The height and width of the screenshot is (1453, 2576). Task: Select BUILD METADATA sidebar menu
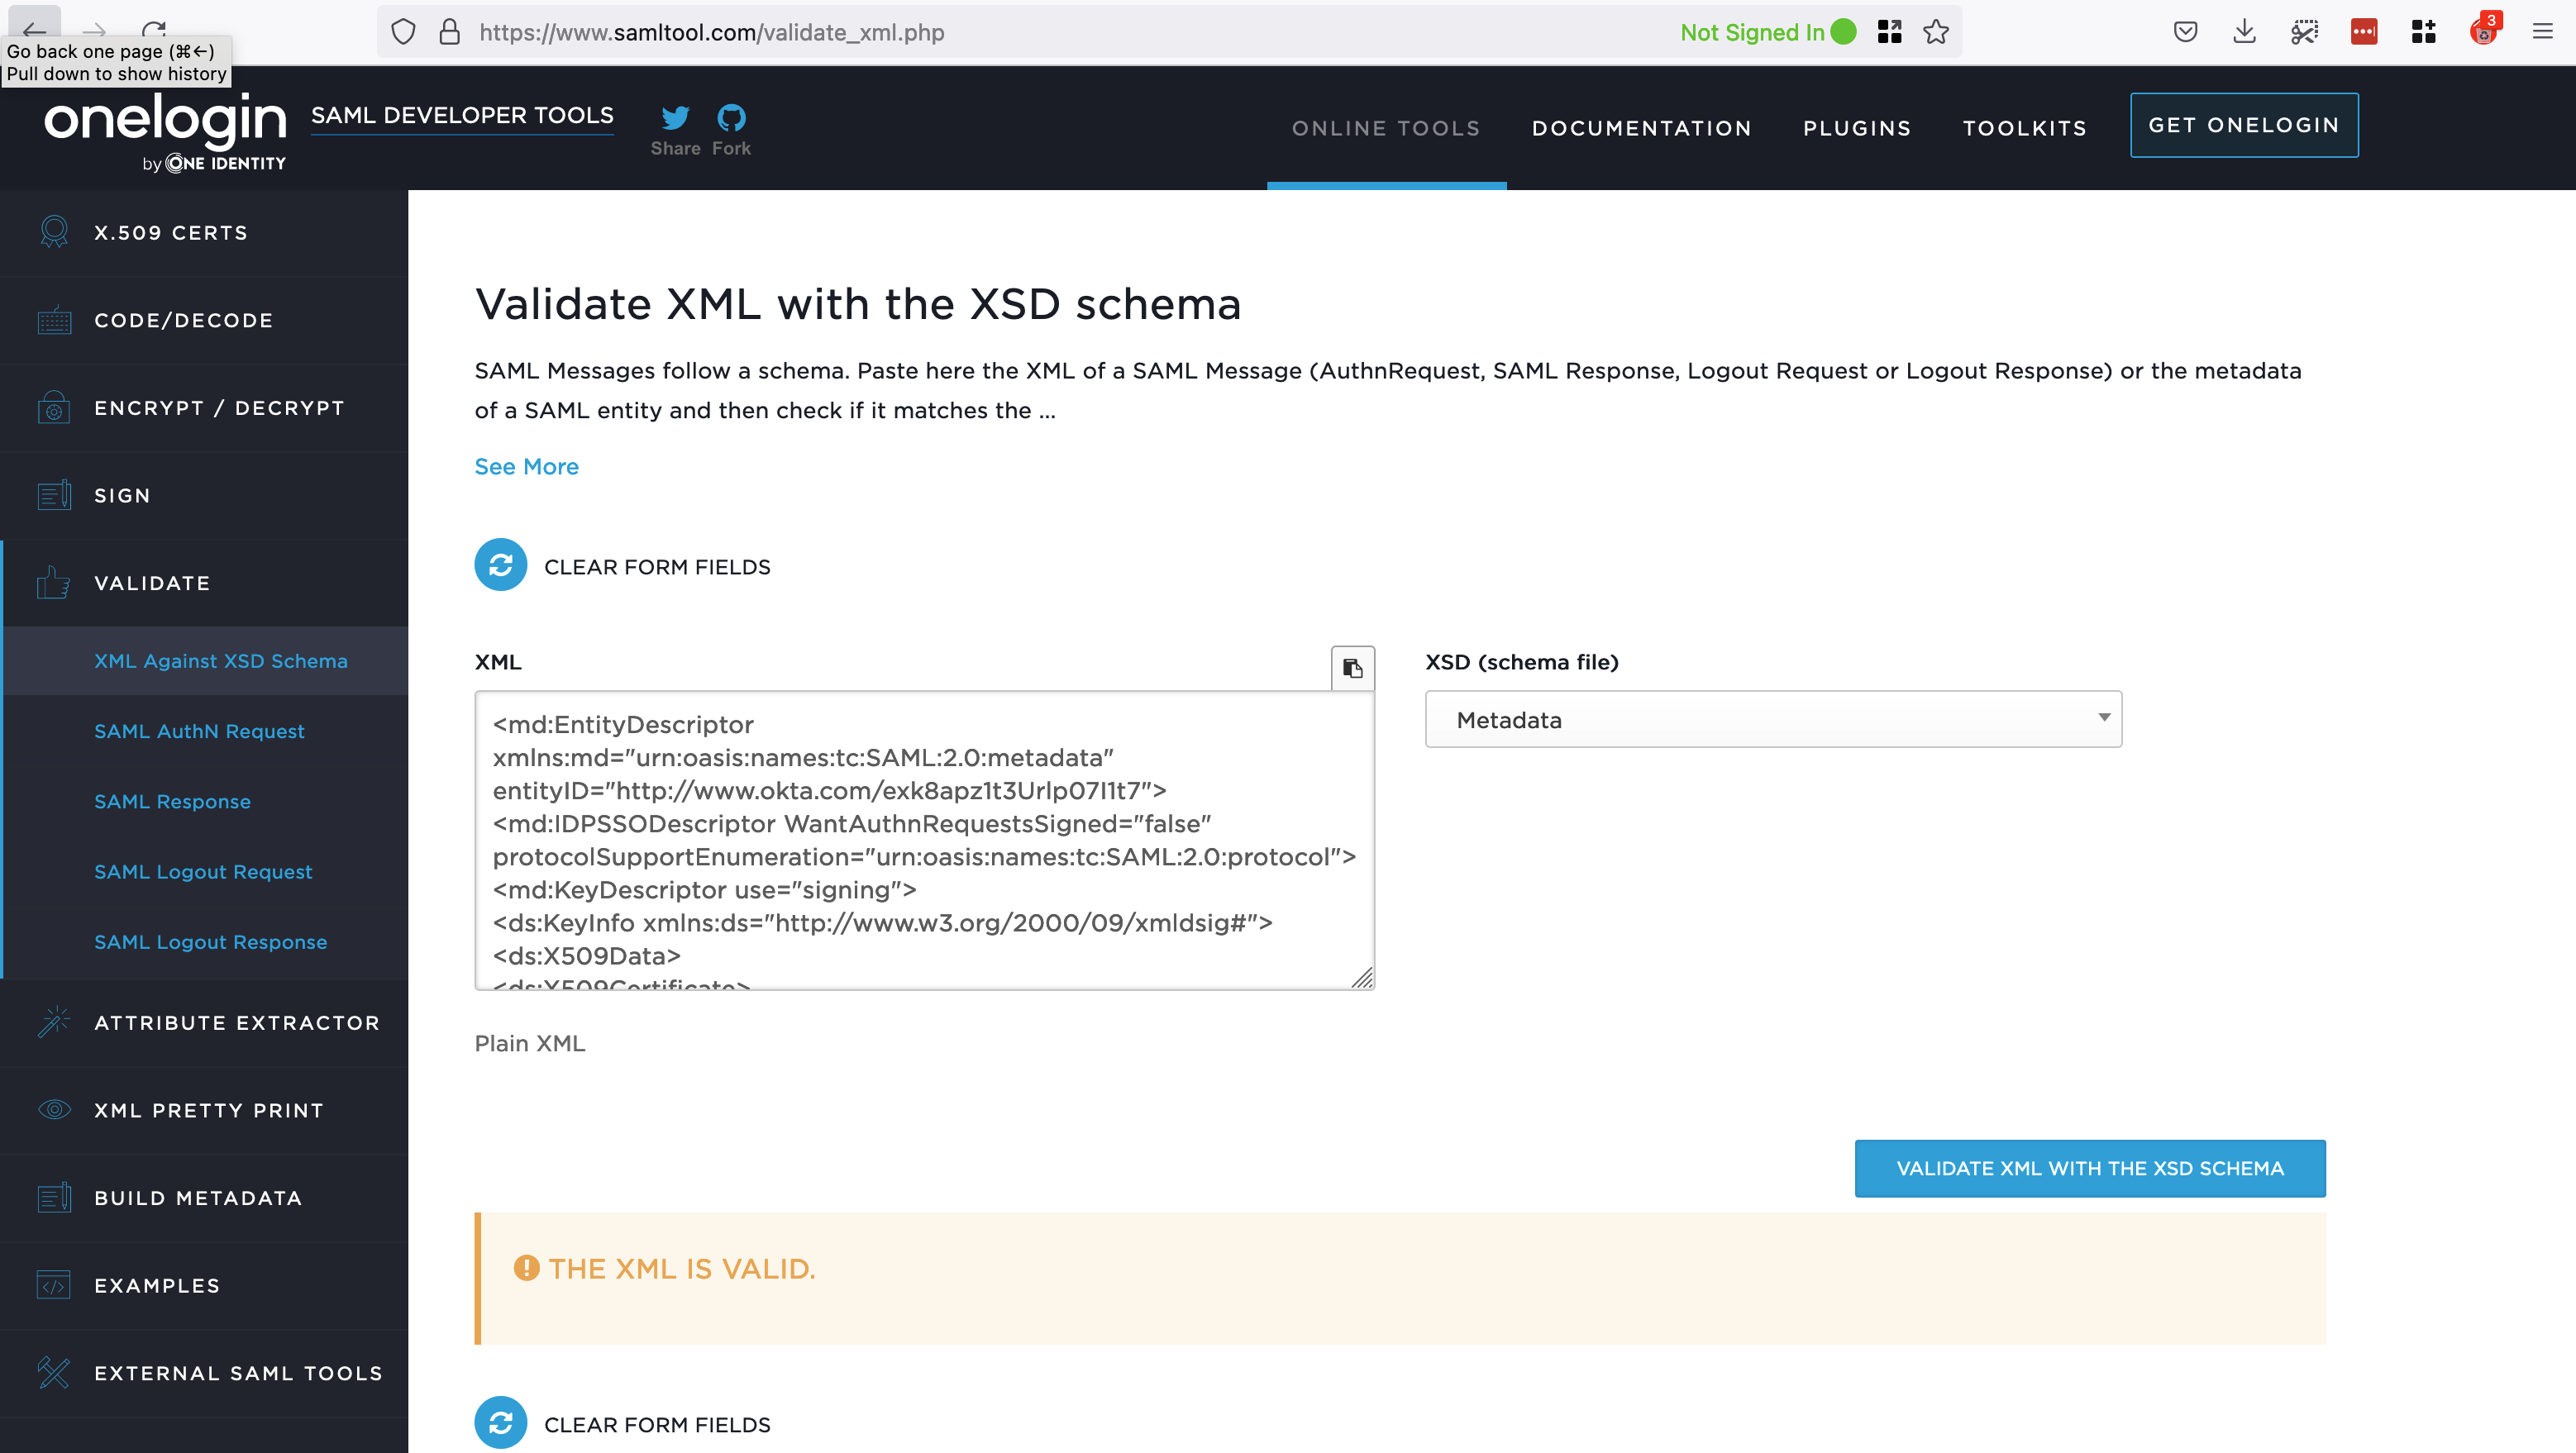204,1197
